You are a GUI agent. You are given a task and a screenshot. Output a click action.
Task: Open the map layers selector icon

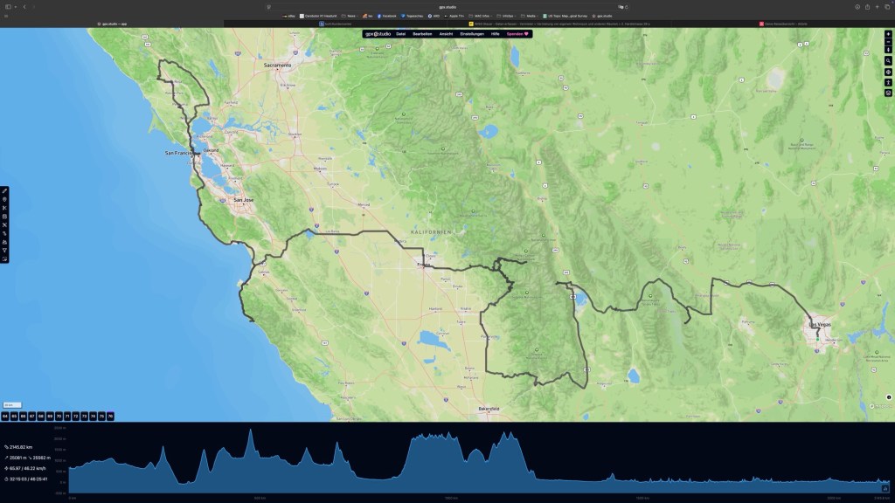coord(888,93)
